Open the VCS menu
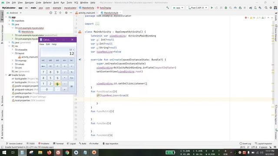 76,3
